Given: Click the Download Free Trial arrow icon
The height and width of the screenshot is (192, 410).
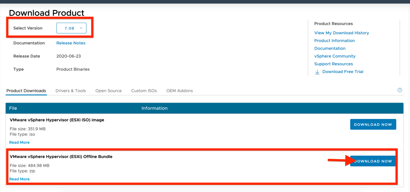Looking at the screenshot, I should click(x=317, y=72).
